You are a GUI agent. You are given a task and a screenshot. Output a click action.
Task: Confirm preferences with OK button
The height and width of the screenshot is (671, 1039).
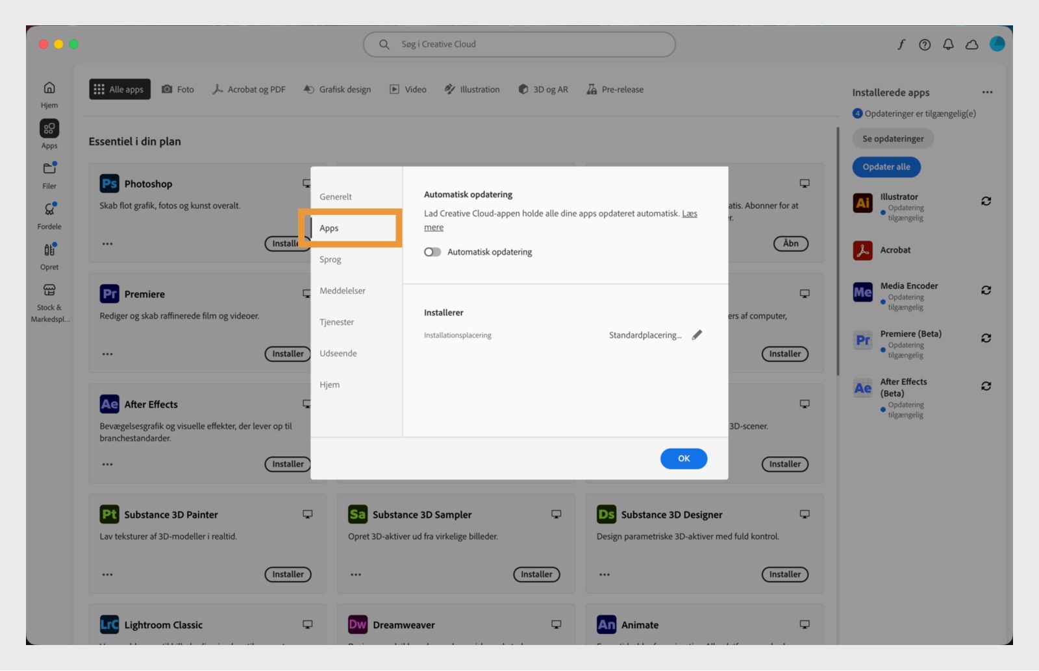pyautogui.click(x=684, y=458)
